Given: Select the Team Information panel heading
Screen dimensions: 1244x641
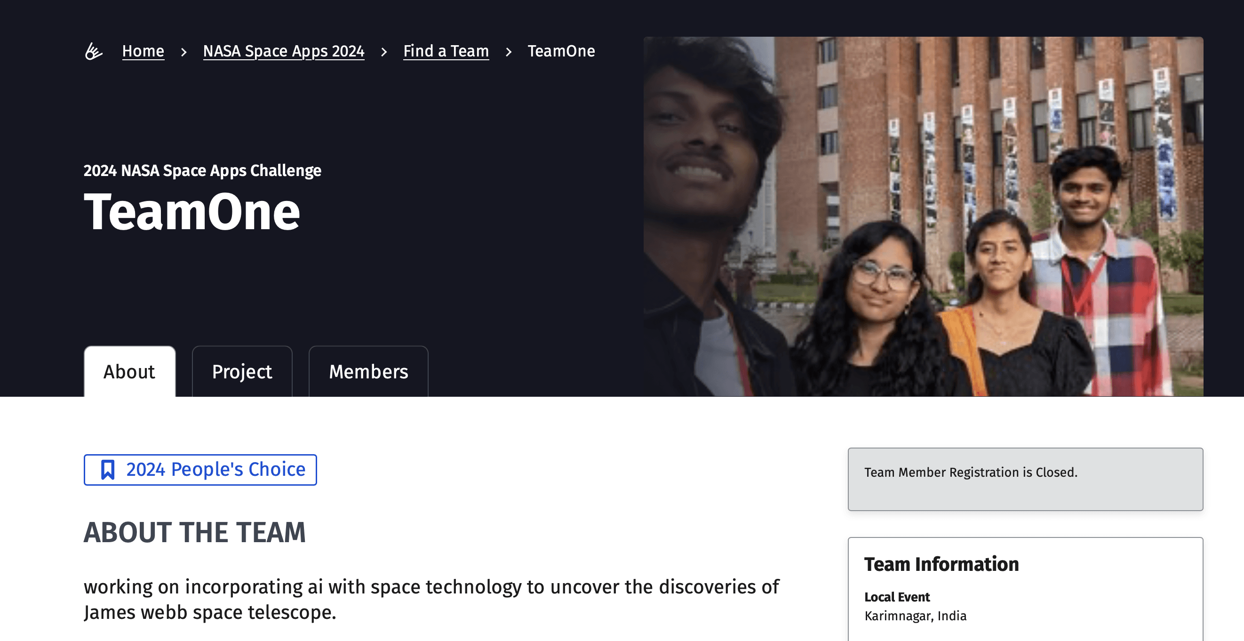Looking at the screenshot, I should click(x=941, y=563).
